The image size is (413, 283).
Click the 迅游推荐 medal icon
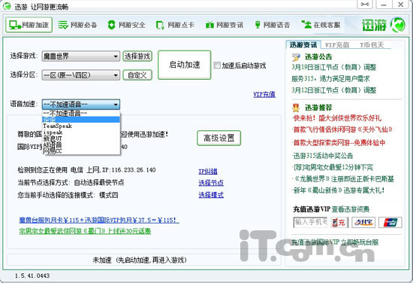tap(296, 108)
